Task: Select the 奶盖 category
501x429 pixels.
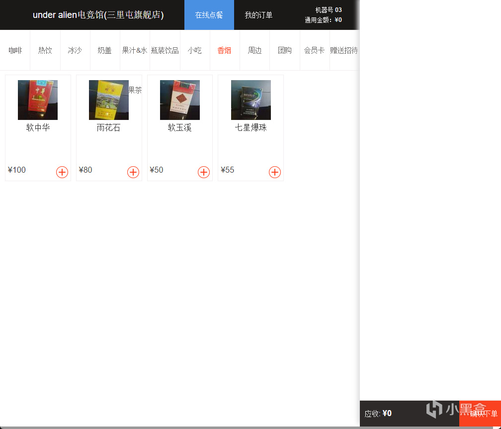Action: pyautogui.click(x=104, y=50)
